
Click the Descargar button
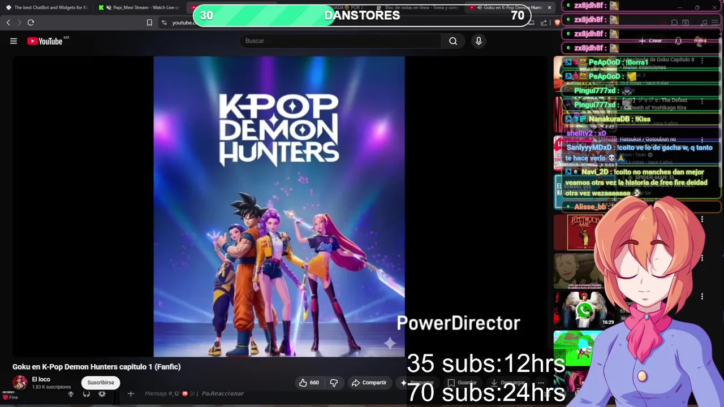tap(508, 383)
